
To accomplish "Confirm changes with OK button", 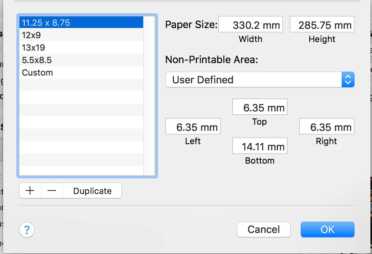I will tap(327, 229).
